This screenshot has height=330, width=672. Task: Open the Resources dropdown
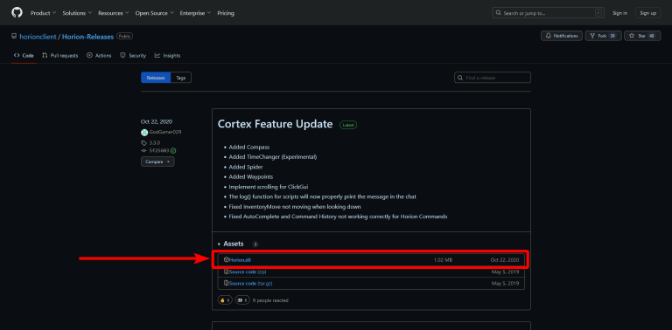click(114, 13)
